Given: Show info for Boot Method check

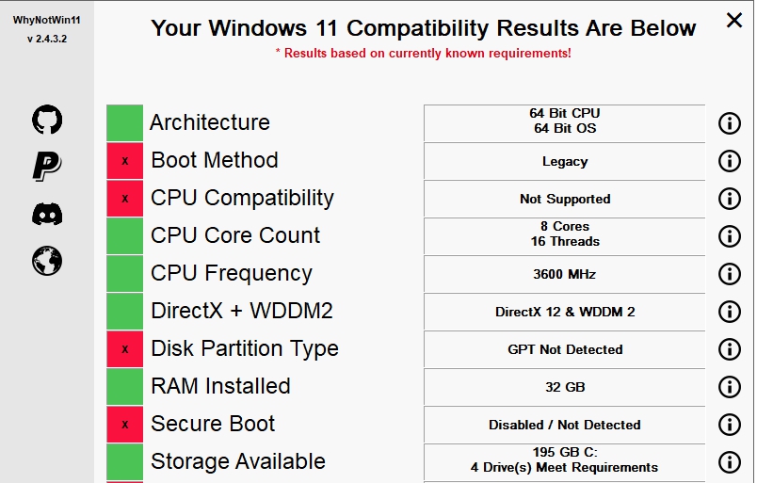Looking at the screenshot, I should (729, 161).
